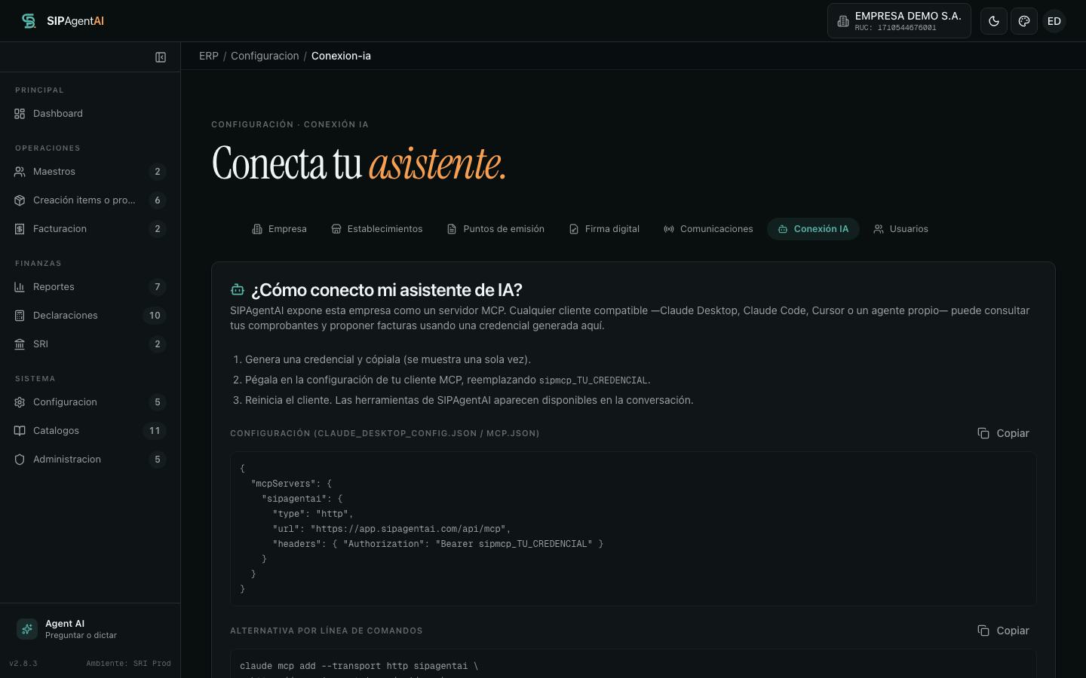
Task: Click the Catalogos book icon
Action: point(20,431)
